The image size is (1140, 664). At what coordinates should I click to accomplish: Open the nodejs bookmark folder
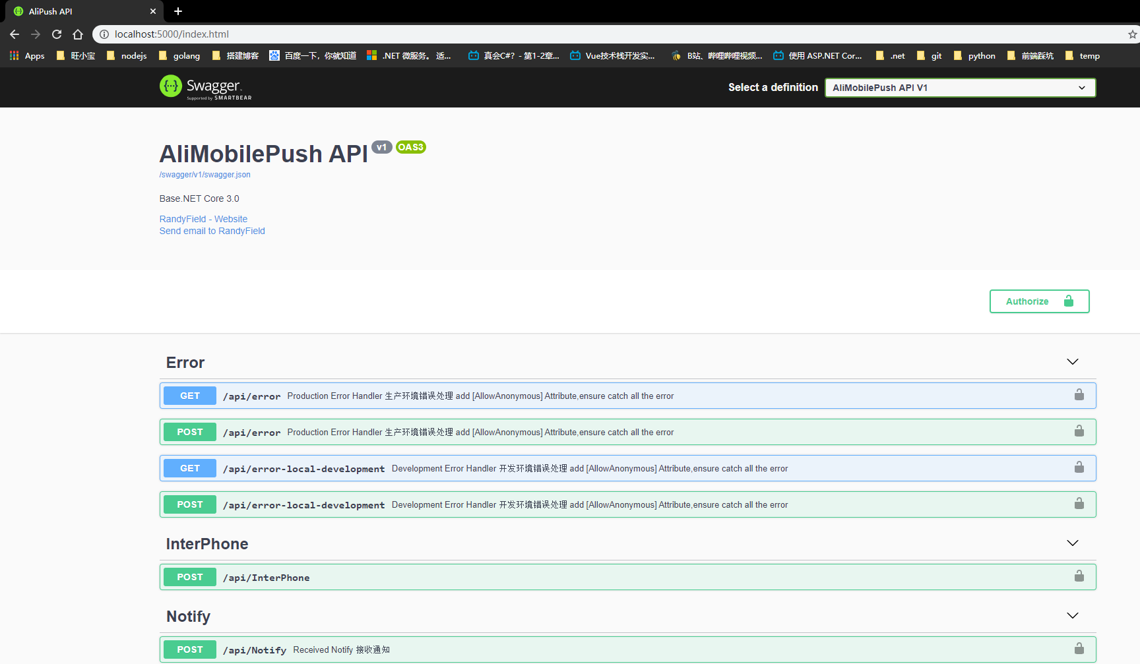click(x=127, y=56)
